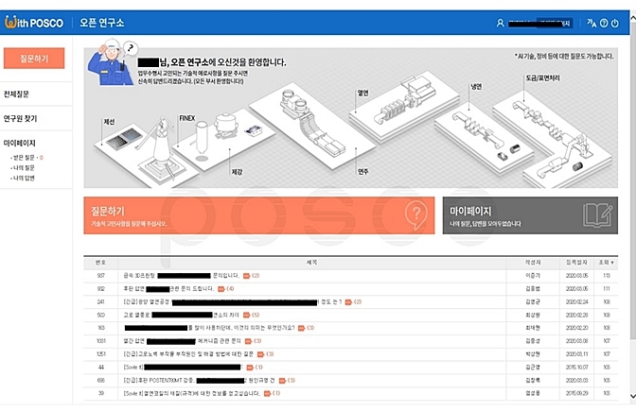Open the [긴급]광양 열연공정 question

233,302
